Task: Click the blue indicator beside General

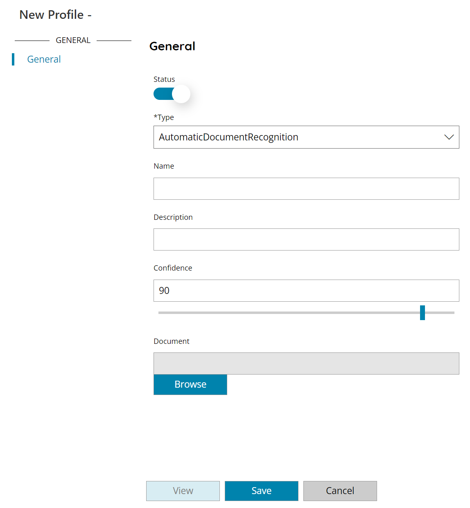Action: pyautogui.click(x=14, y=59)
